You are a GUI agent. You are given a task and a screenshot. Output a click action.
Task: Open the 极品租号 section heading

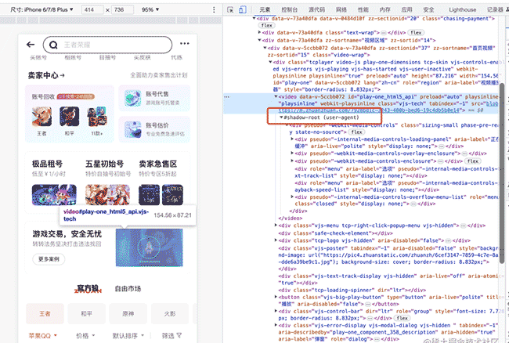pyautogui.click(x=47, y=164)
